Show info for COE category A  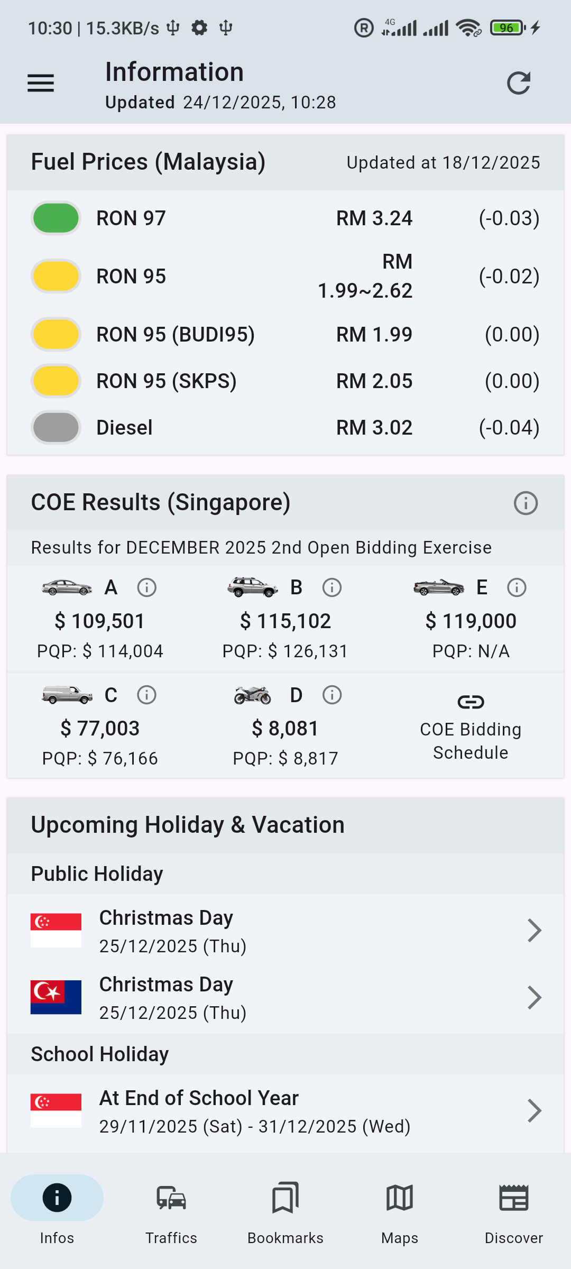[x=146, y=587]
